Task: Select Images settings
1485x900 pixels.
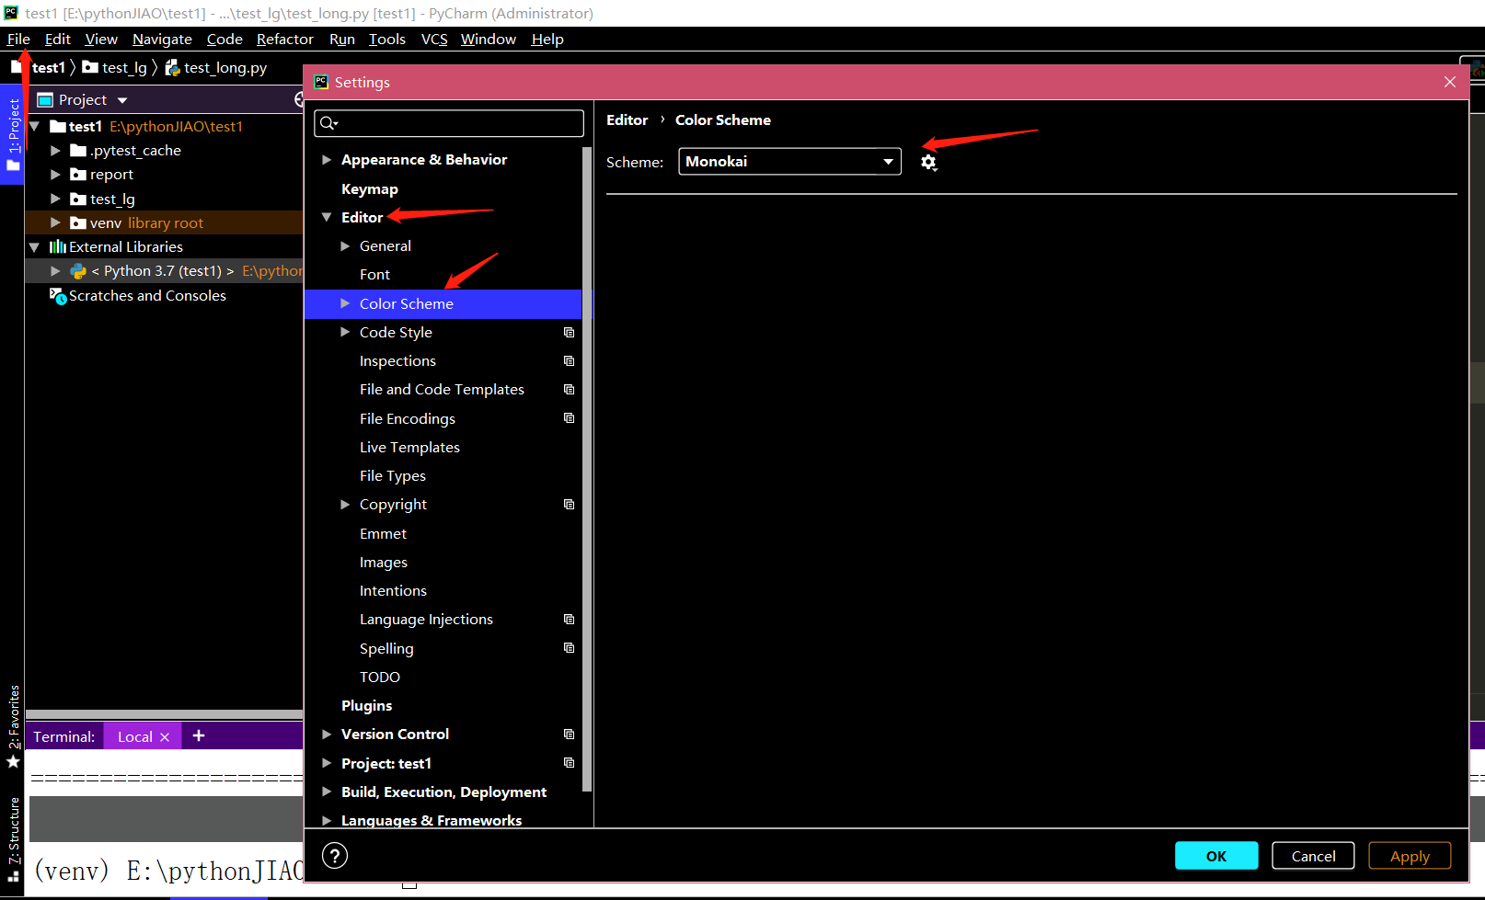Action: [384, 563]
